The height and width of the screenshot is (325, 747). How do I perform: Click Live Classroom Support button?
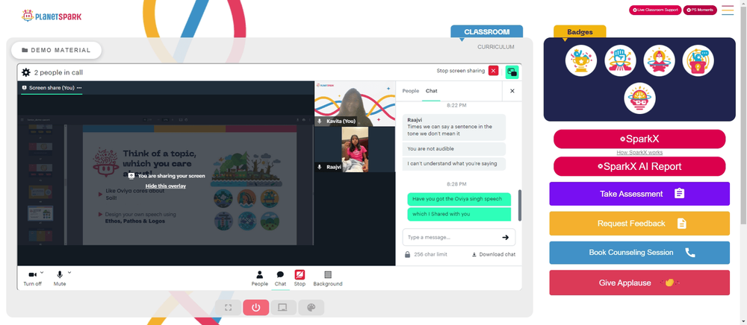[x=655, y=10]
